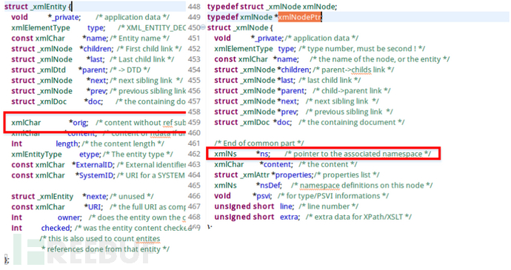
Task: Click the 'checked' field name
Action: 56,228
